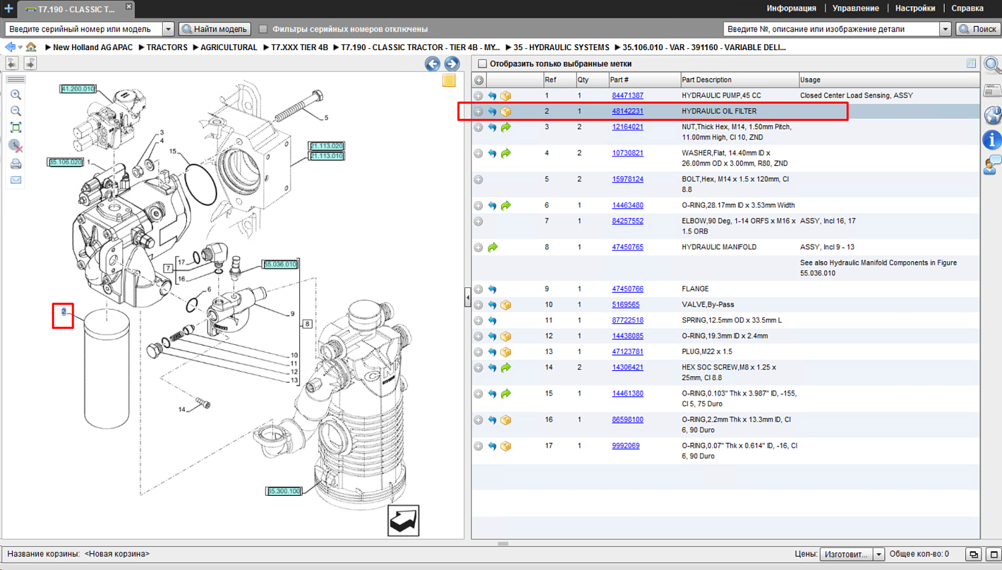Image resolution: width=1002 pixels, height=570 pixels.
Task: Open the chat icon in right sidebar
Action: [x=992, y=165]
